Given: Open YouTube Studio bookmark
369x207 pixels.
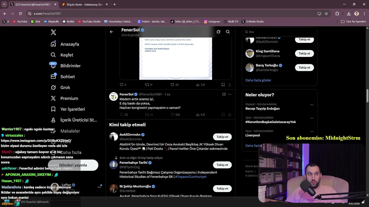Looking at the screenshot, I should pos(89,22).
